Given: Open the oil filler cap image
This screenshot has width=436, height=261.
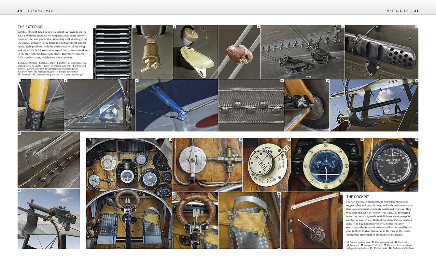Looking at the screenshot, I should tap(195, 52).
